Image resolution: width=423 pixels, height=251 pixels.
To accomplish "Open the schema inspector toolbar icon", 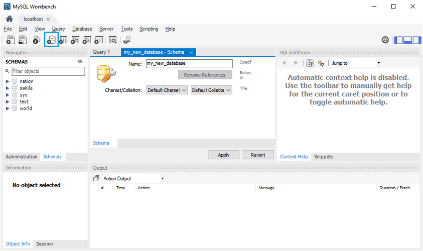I will pyautogui.click(x=37, y=40).
